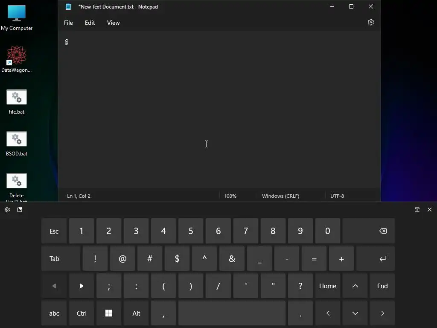Click the Ln 1, Col 2 status

point(79,196)
